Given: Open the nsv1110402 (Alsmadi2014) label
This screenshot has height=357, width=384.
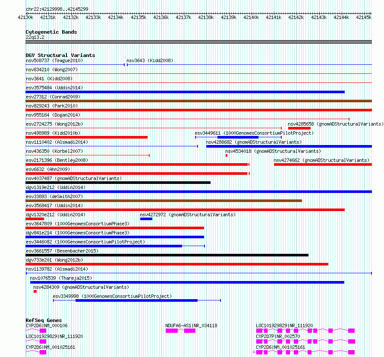Looking at the screenshot, I should click(57, 142).
